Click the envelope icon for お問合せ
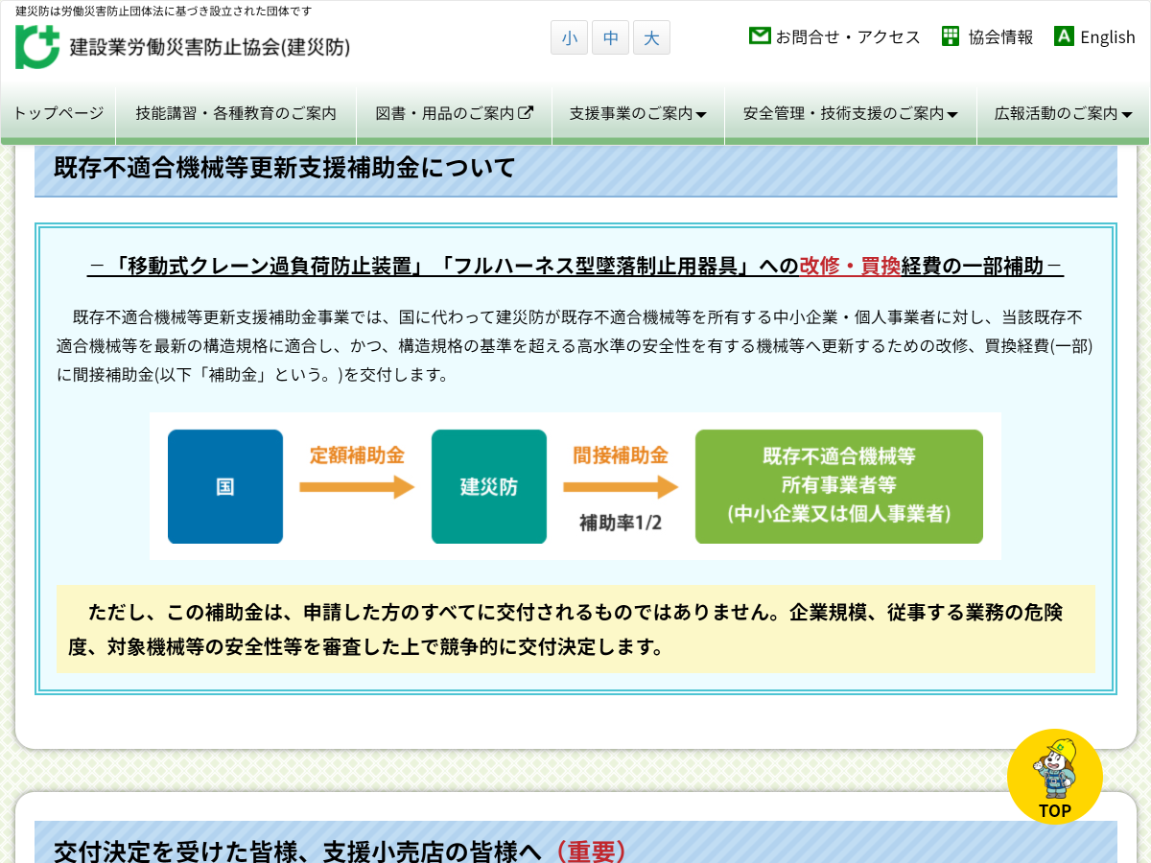The height and width of the screenshot is (863, 1151). point(760,36)
